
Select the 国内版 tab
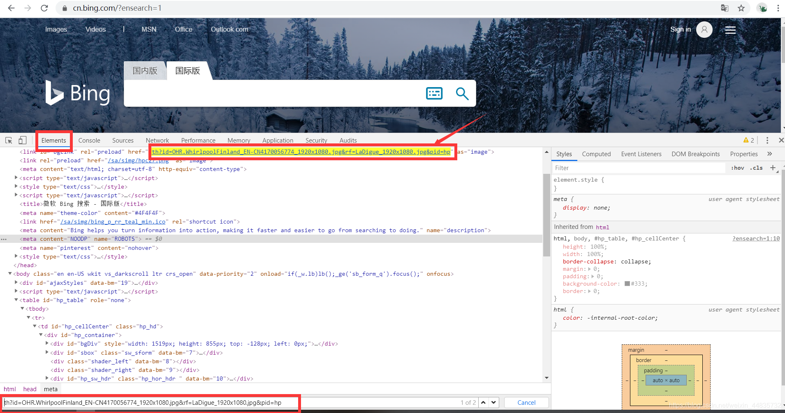coord(145,71)
